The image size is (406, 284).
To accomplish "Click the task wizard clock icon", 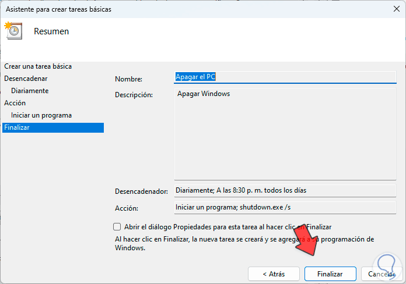I will 13,31.
